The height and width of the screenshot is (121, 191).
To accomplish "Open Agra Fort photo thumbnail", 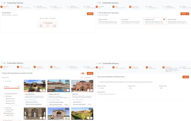I will pyautogui.click(x=82, y=86).
